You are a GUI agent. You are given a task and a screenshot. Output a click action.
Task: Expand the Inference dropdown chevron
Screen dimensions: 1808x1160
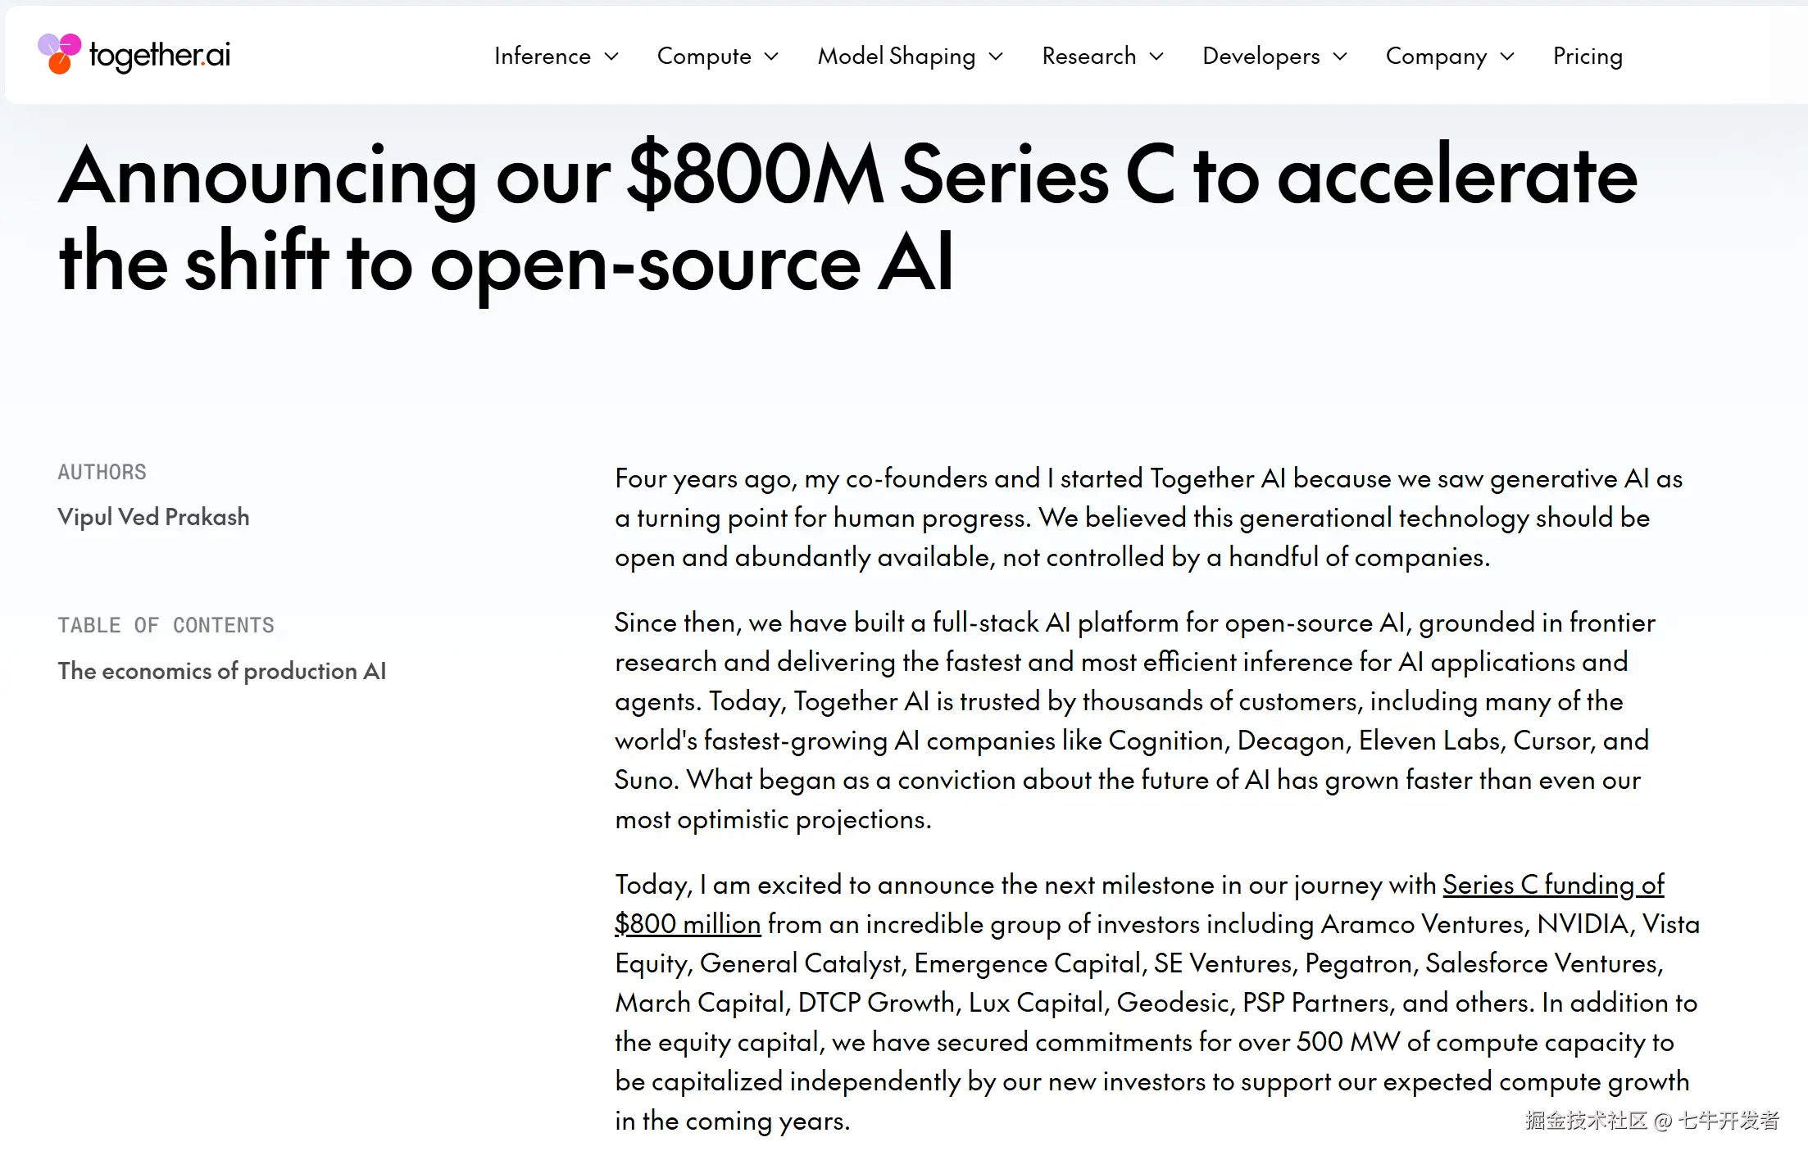[611, 57]
